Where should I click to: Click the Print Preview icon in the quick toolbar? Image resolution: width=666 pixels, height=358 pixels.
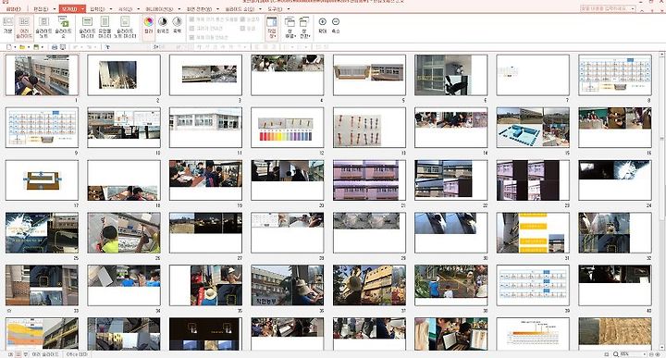(63, 47)
